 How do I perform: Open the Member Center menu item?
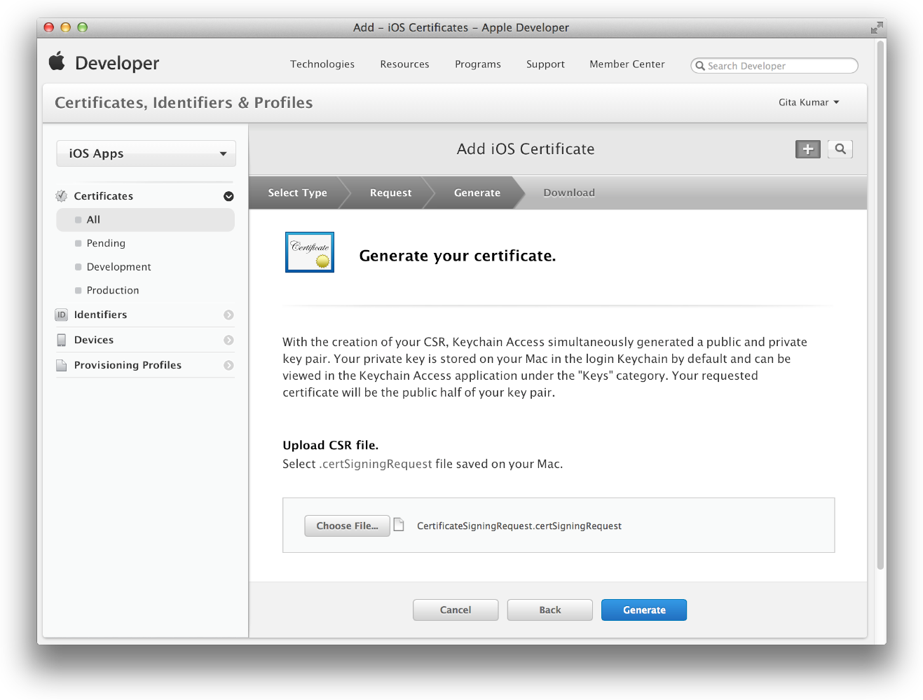point(627,64)
